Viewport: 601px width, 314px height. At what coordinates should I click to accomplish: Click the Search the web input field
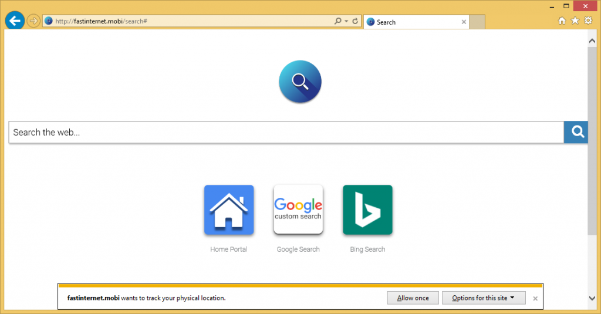[286, 132]
